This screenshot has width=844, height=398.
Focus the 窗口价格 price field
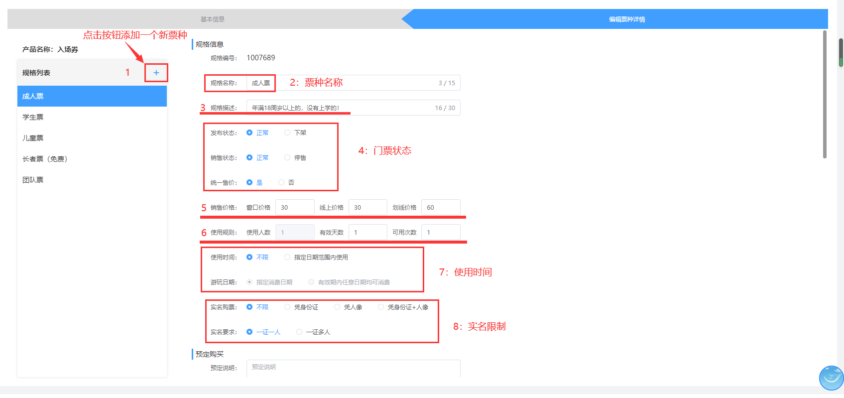click(x=294, y=207)
